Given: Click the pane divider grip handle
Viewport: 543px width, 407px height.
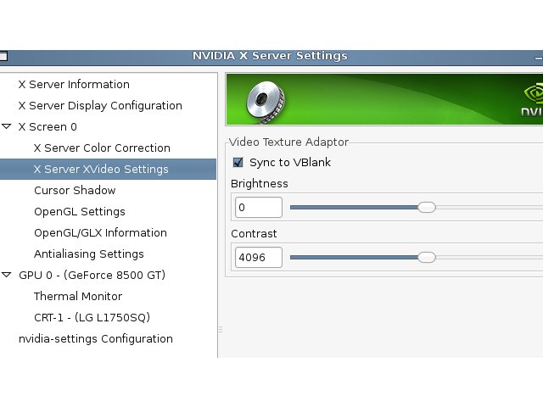Looking at the screenshot, I should point(221,329).
